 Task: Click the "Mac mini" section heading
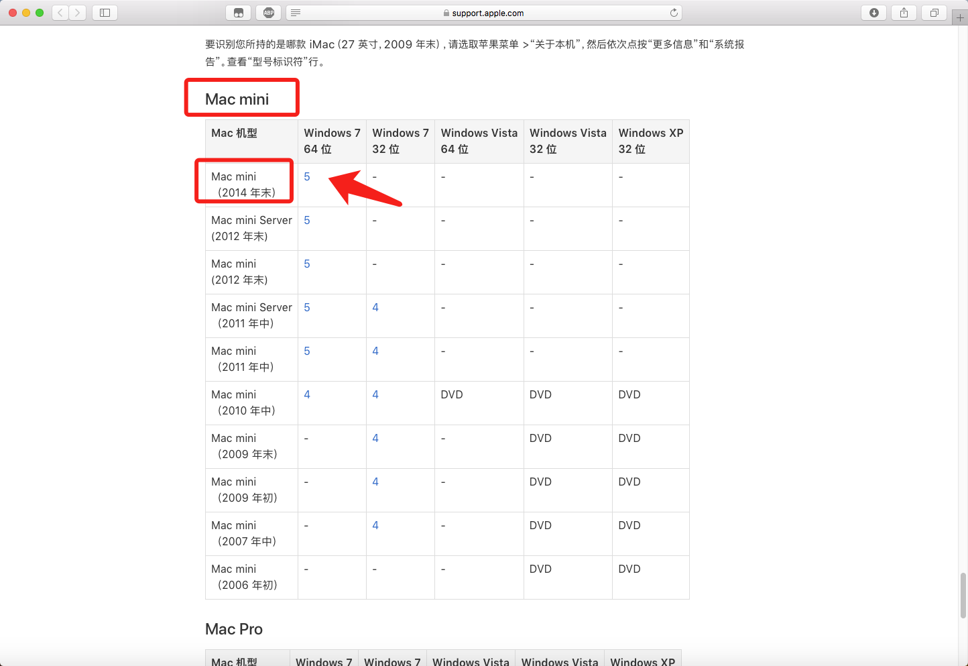pyautogui.click(x=237, y=99)
